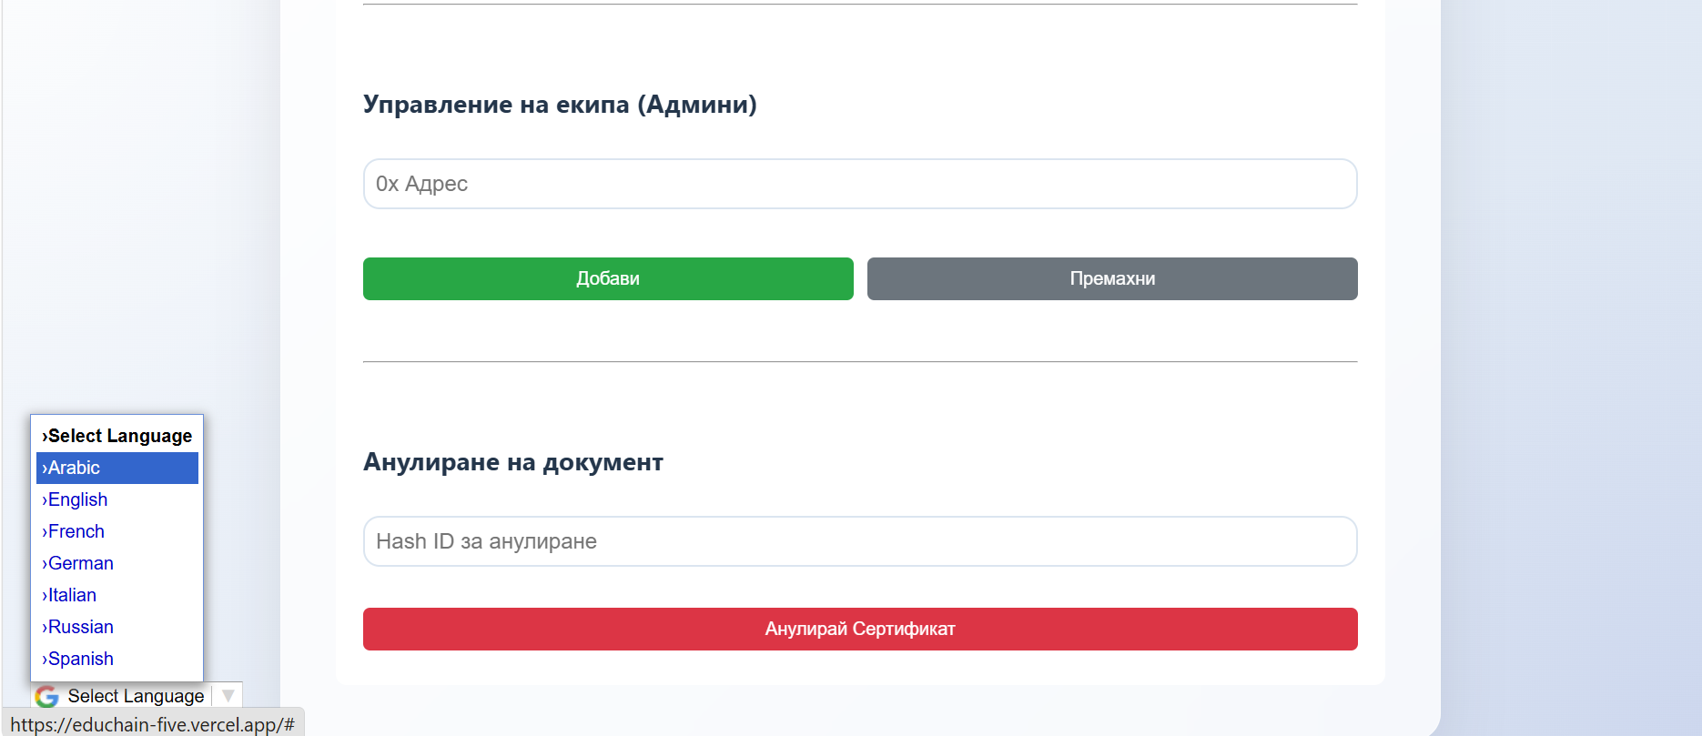
Task: Click the divider line above Анулиране на документ
Action: point(859,362)
